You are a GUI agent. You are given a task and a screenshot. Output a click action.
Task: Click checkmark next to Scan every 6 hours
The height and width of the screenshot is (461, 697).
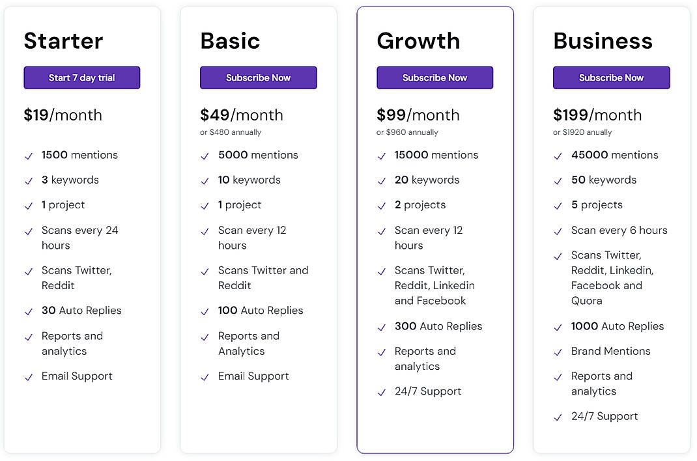coord(558,231)
